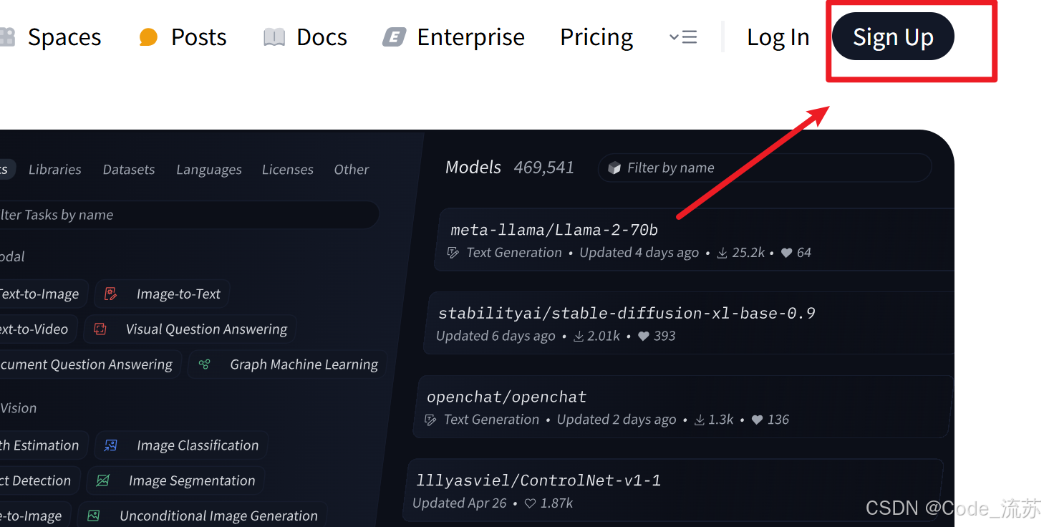This screenshot has width=1044, height=527.
Task: Switch to the Libraries filter tab
Action: pyautogui.click(x=55, y=170)
